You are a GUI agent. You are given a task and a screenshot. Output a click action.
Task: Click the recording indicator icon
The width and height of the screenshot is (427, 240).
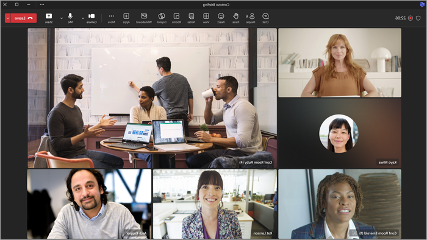pyautogui.click(x=411, y=18)
